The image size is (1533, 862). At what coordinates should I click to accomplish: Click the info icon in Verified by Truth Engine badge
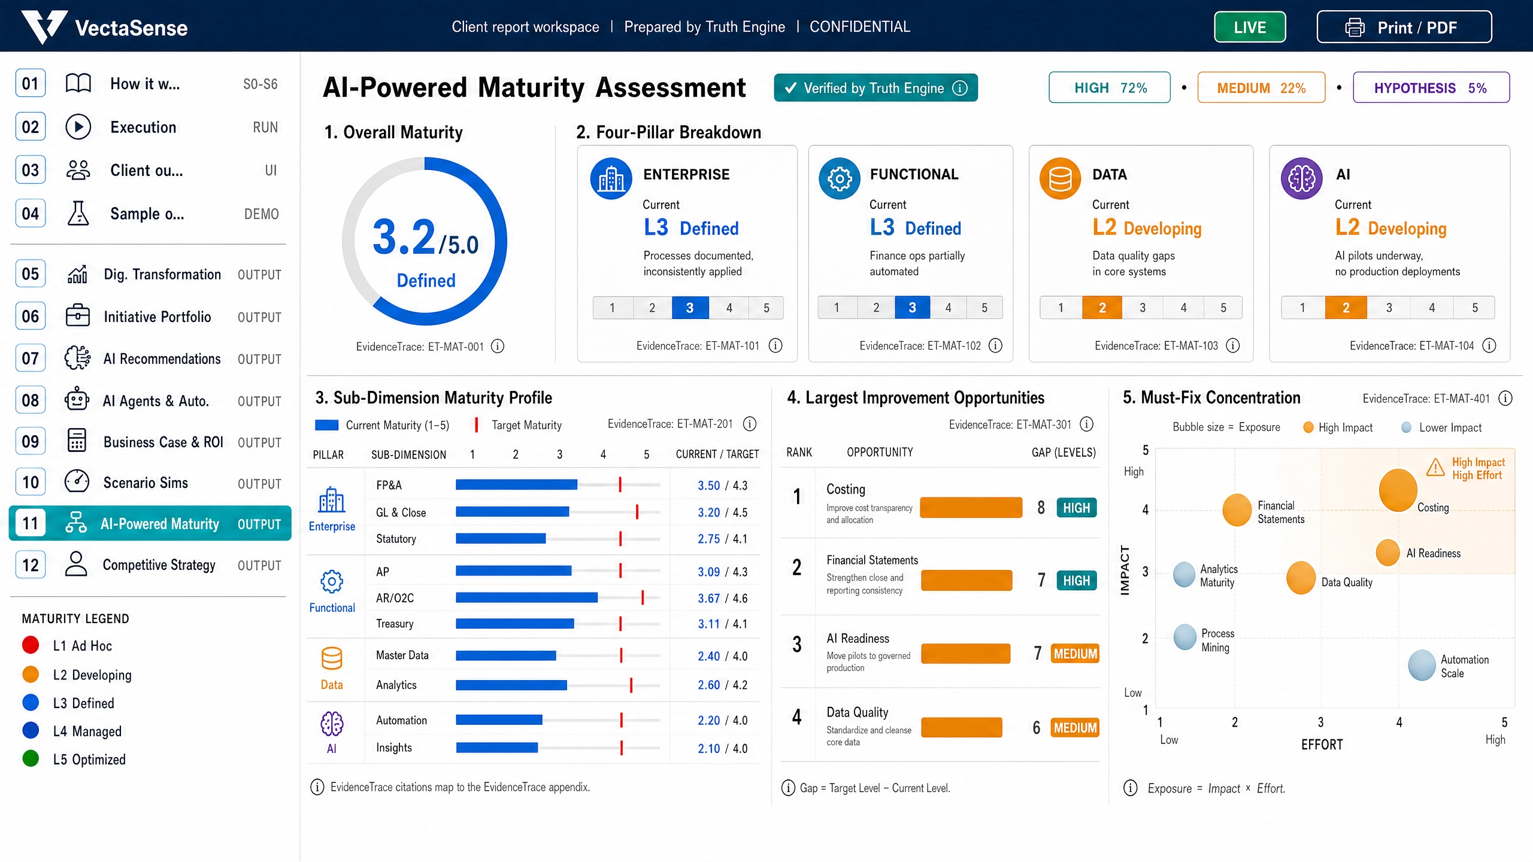[960, 88]
